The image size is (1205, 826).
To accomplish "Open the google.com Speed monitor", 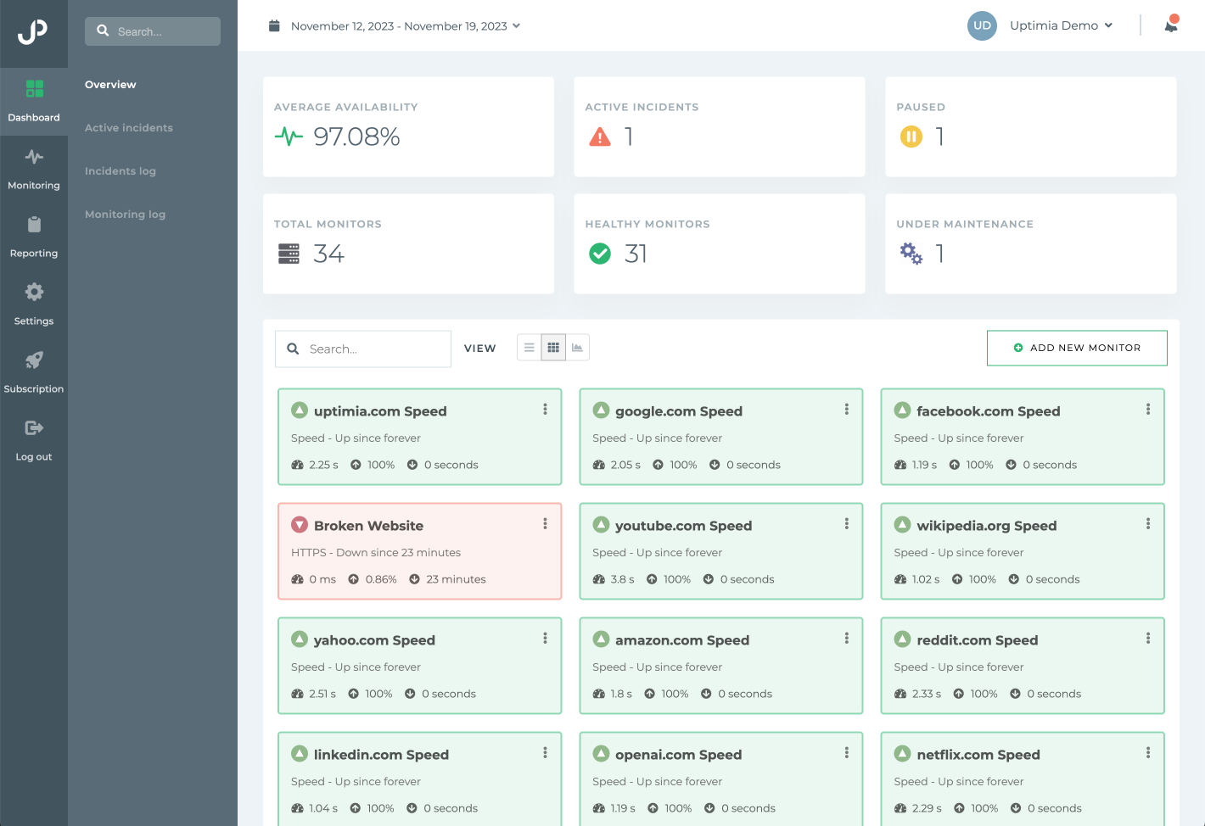I will coord(678,410).
